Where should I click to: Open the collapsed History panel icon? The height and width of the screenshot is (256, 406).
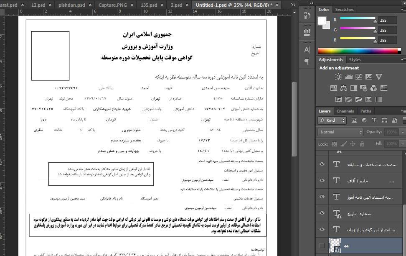click(x=307, y=15)
